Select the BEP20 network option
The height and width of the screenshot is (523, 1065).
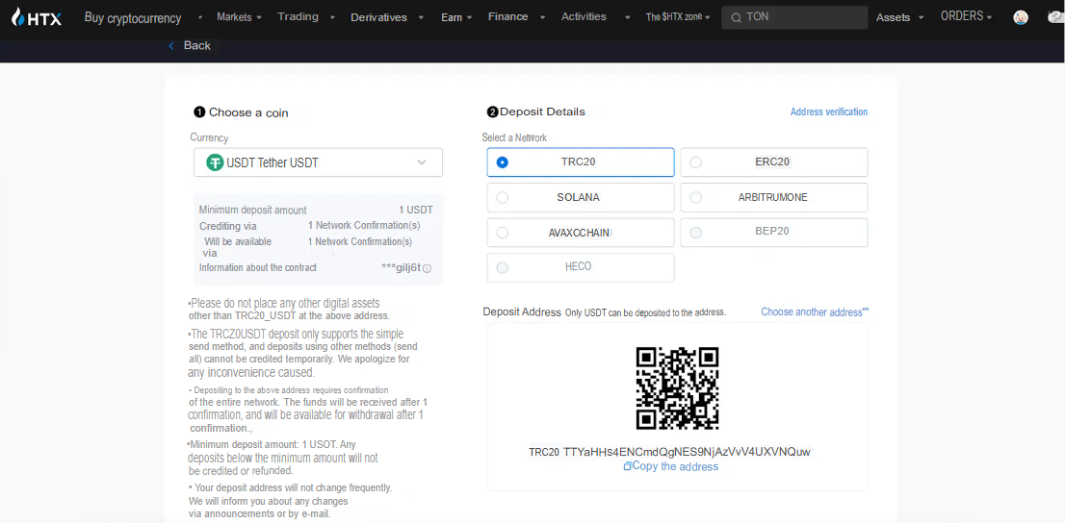coord(773,233)
